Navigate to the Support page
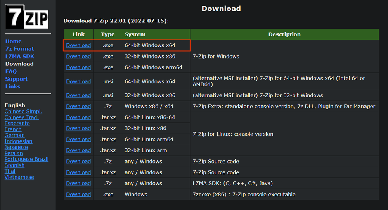 coord(16,79)
